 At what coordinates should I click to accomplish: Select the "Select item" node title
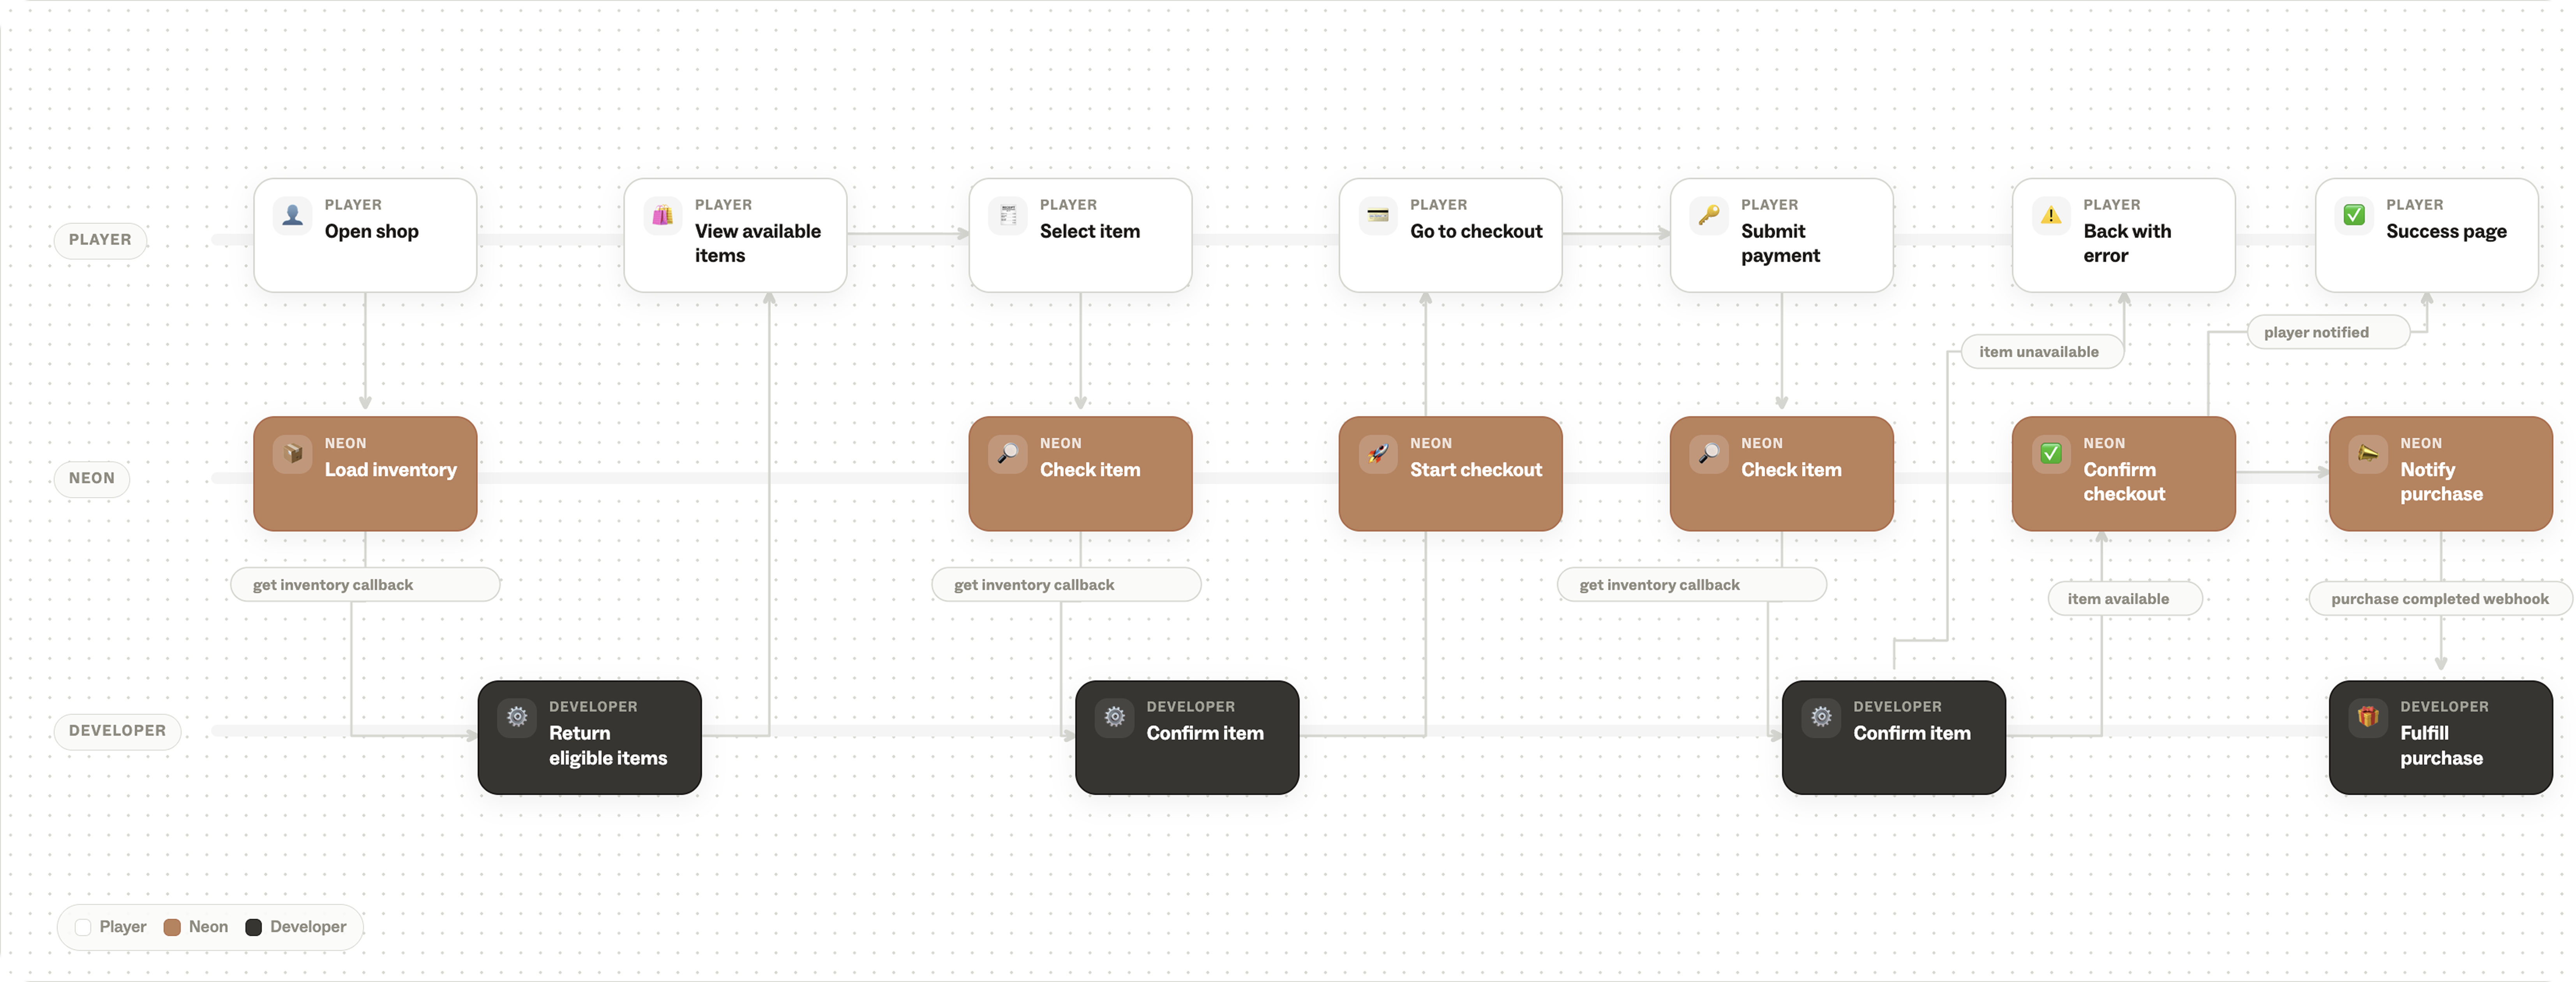[1090, 232]
